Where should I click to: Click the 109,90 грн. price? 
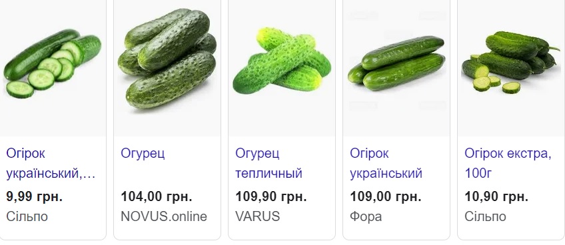pos(271,196)
